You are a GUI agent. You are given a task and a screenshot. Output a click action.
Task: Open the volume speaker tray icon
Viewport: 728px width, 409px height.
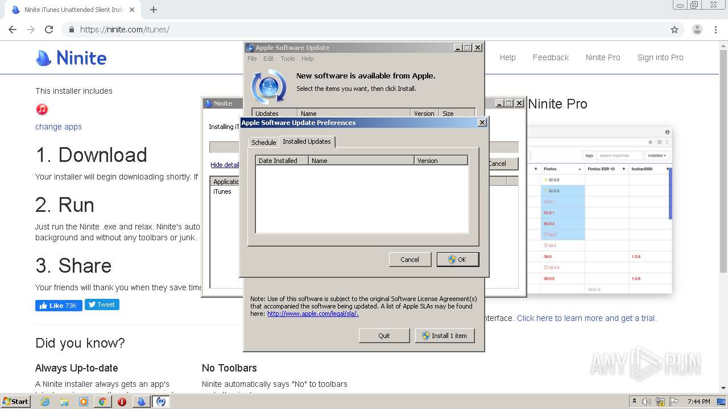(x=647, y=402)
